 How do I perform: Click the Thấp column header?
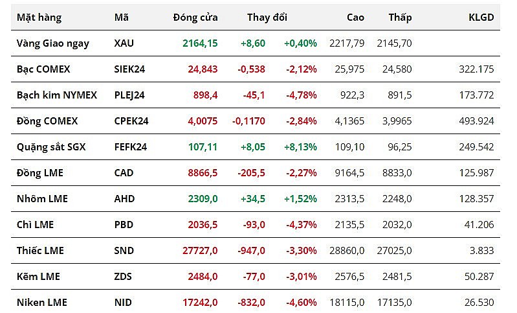pos(400,17)
